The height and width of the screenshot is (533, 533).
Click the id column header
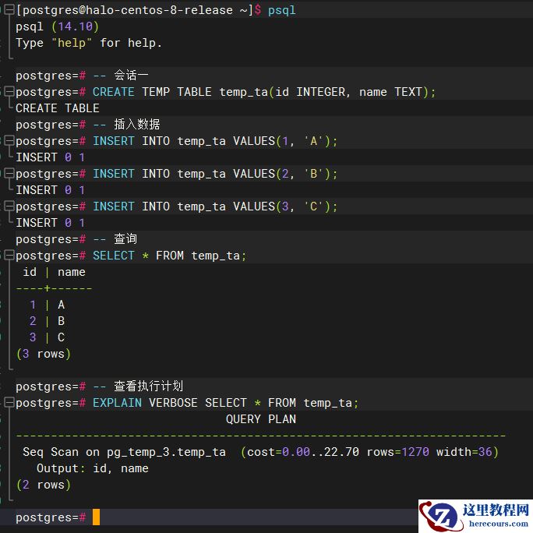(x=30, y=272)
